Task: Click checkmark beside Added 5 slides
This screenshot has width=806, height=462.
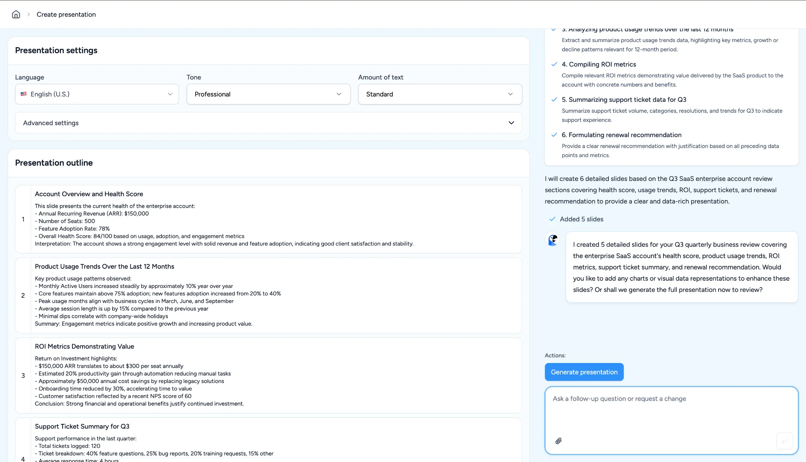Action: click(552, 219)
